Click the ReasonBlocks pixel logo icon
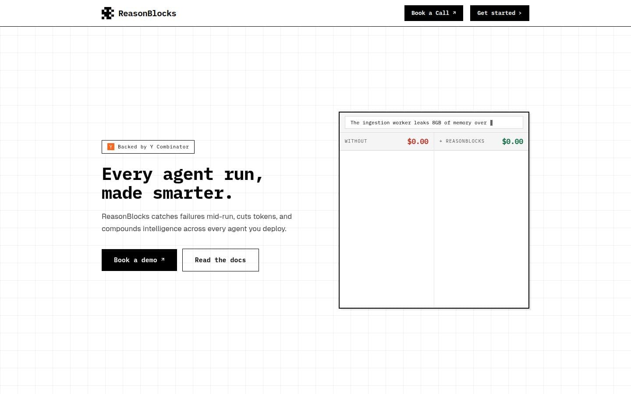Image resolution: width=631 pixels, height=394 pixels. click(107, 13)
